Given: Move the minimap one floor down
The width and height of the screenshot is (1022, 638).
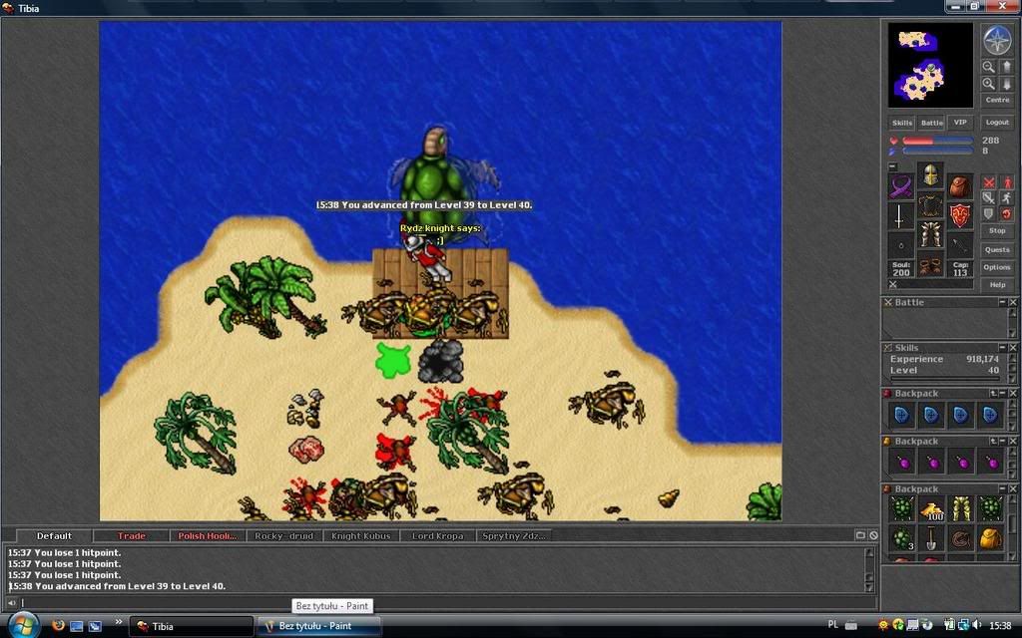Looking at the screenshot, I should click(x=1006, y=84).
